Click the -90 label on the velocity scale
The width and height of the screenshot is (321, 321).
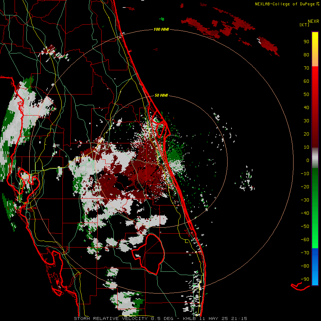coord(305,279)
